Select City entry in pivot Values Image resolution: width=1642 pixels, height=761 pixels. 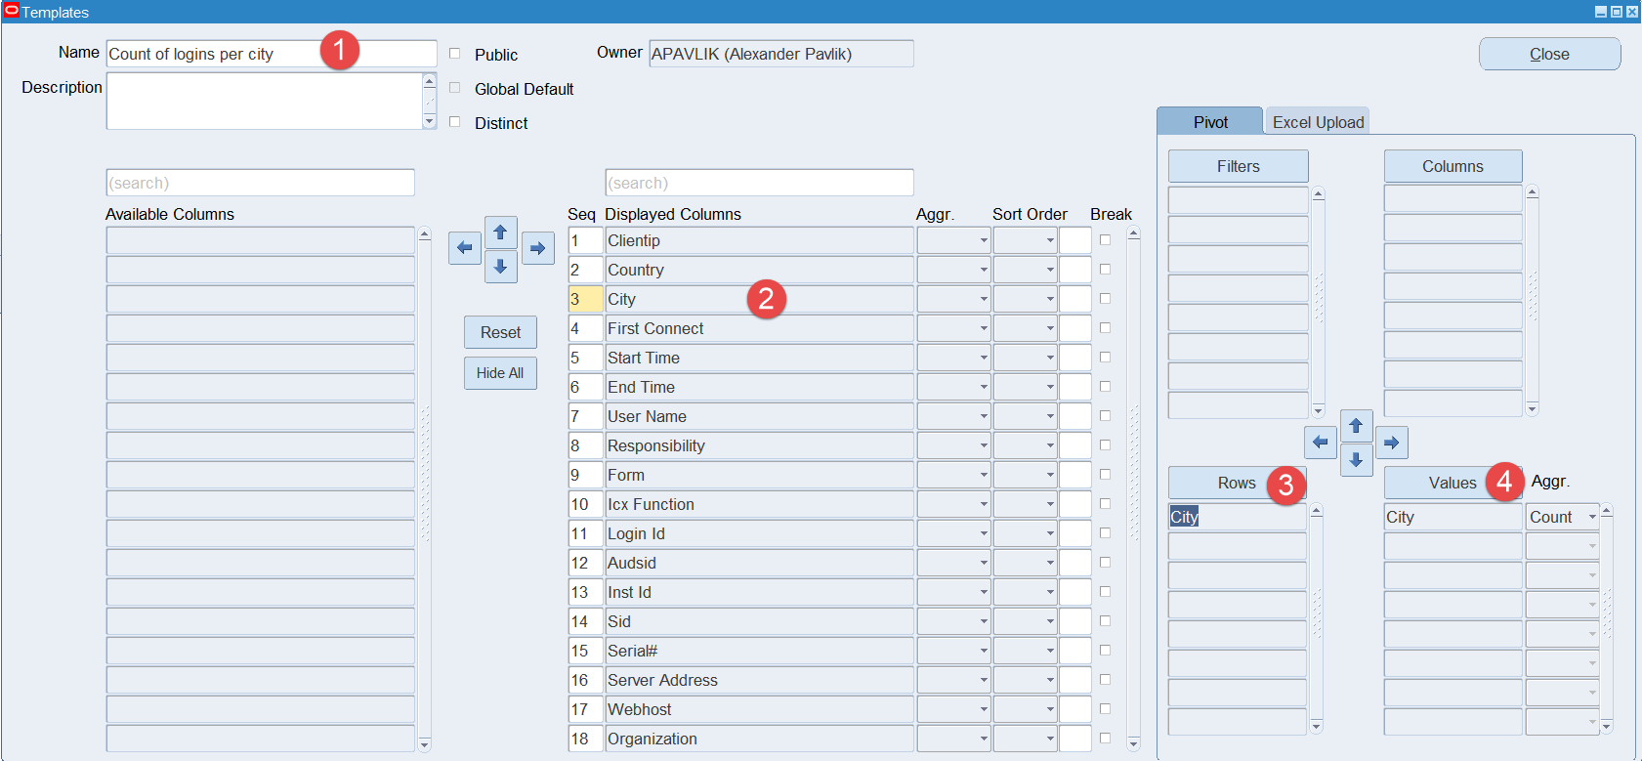(x=1453, y=517)
